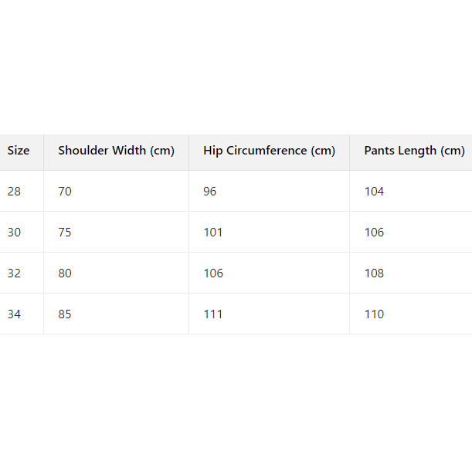Select the Pants Length (cm) header

(x=414, y=151)
